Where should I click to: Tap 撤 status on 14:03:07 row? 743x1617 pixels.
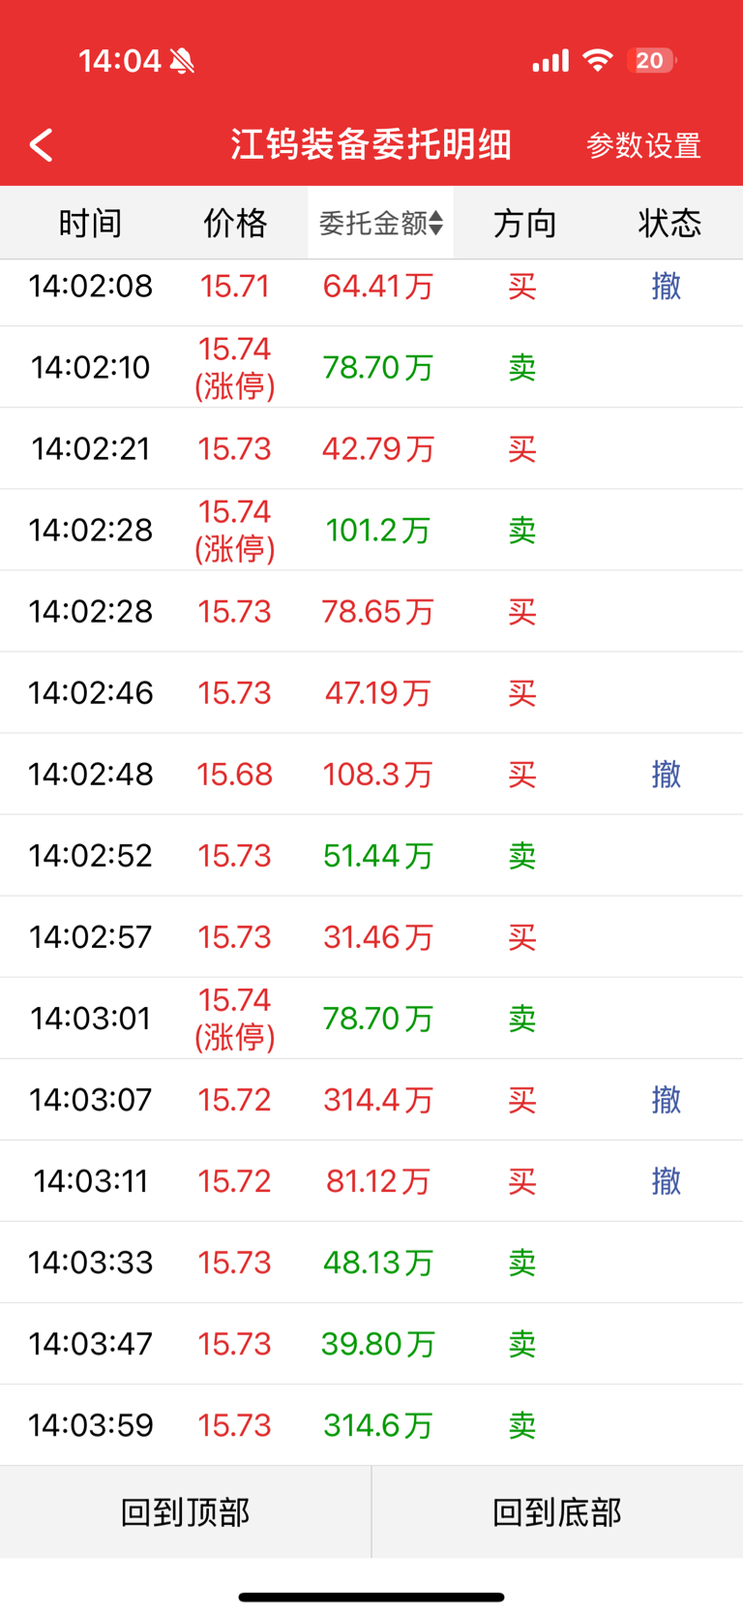pyautogui.click(x=666, y=1100)
